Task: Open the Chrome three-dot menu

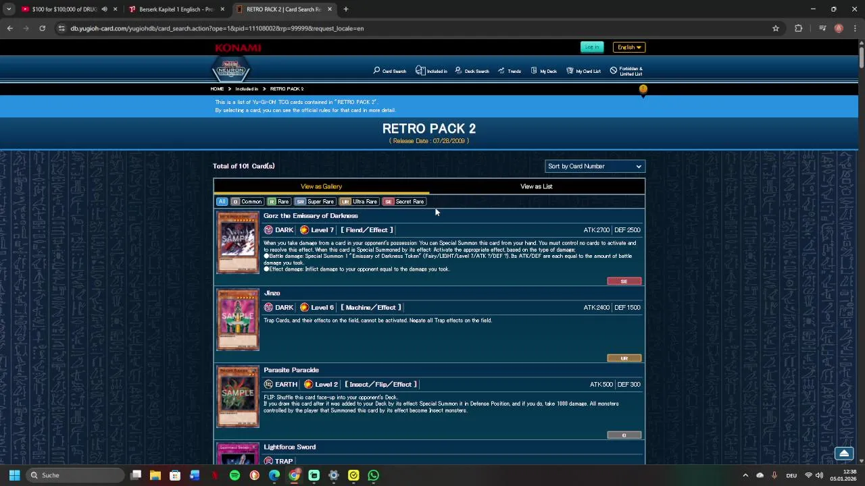Action: pyautogui.click(x=855, y=28)
